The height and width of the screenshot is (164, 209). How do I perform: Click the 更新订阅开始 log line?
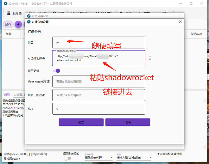(x=10, y=112)
